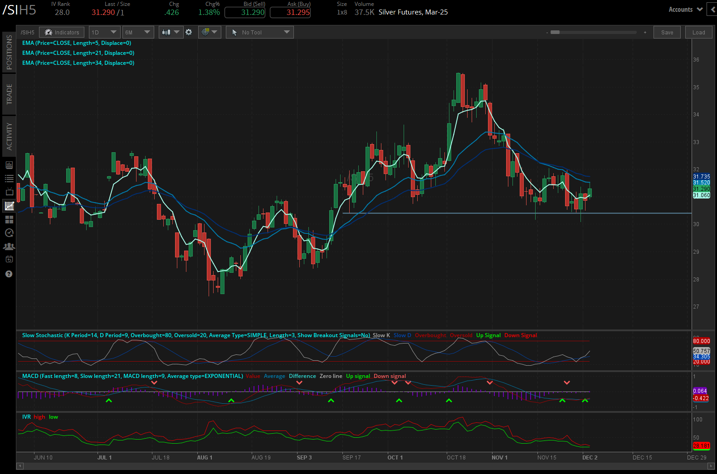The height and width of the screenshot is (474, 717).
Task: Click the Chg% 1.38% value
Action: (209, 13)
